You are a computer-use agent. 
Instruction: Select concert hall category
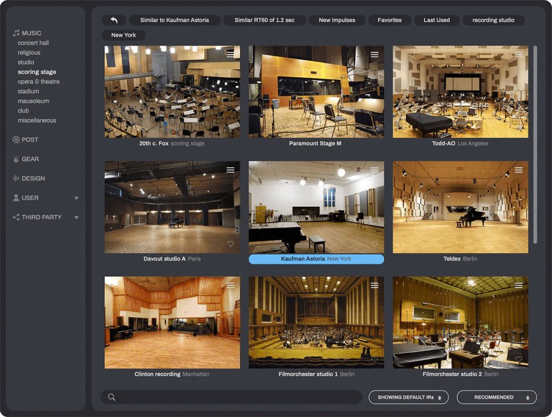tap(33, 43)
